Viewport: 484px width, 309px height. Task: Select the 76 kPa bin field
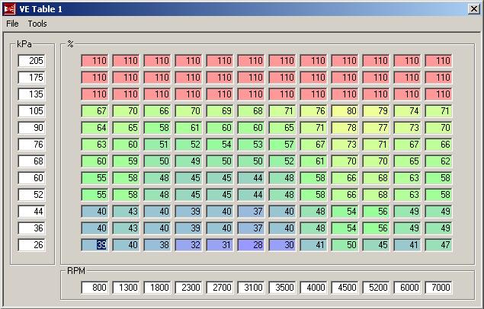31,144
